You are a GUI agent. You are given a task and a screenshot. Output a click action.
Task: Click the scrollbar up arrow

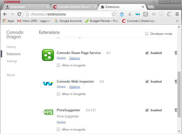point(179,27)
